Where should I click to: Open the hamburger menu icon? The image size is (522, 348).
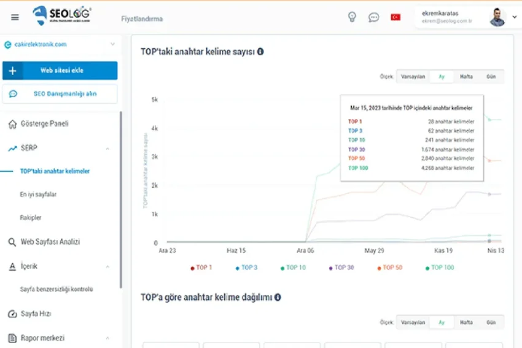click(15, 17)
